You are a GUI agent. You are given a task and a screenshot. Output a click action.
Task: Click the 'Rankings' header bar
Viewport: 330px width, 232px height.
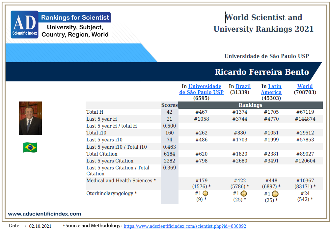(x=250, y=105)
